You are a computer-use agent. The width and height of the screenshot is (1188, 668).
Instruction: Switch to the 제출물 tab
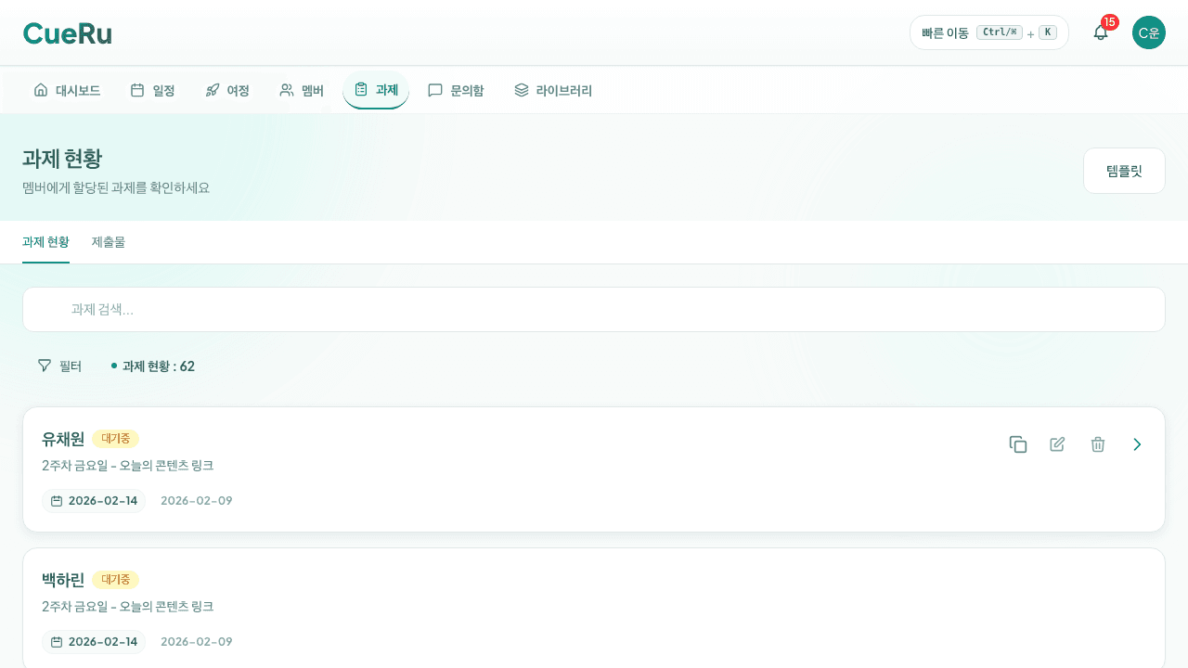[109, 242]
